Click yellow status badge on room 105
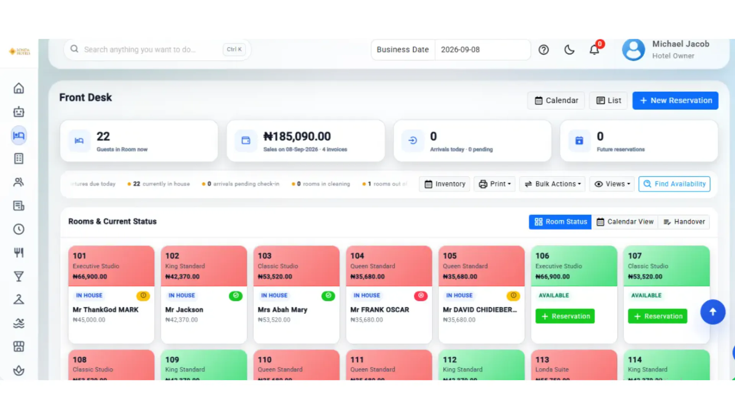 (x=513, y=296)
